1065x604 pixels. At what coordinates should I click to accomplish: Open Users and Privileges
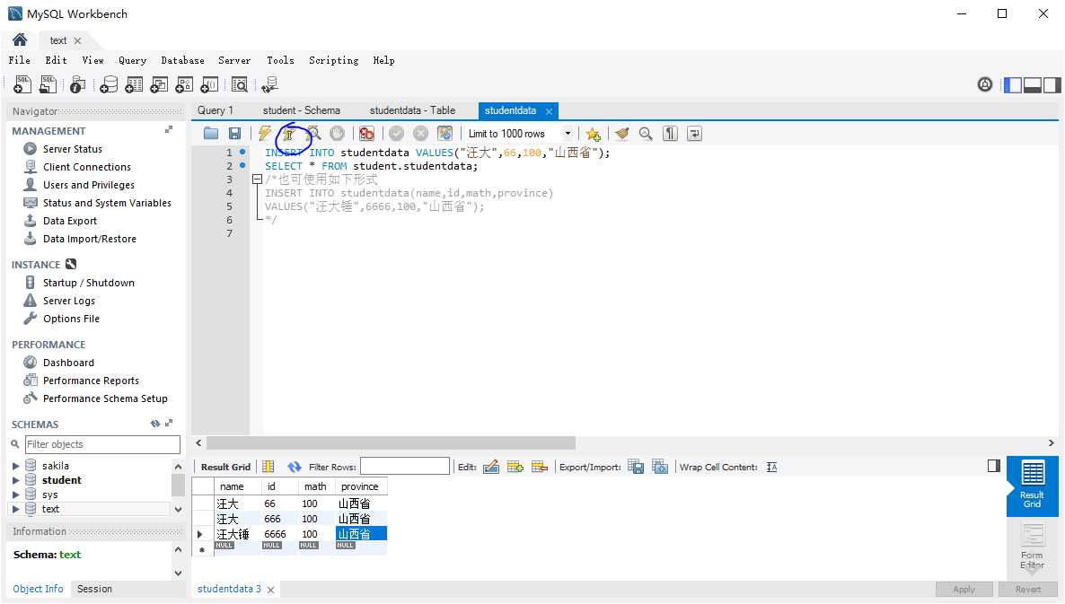[88, 185]
